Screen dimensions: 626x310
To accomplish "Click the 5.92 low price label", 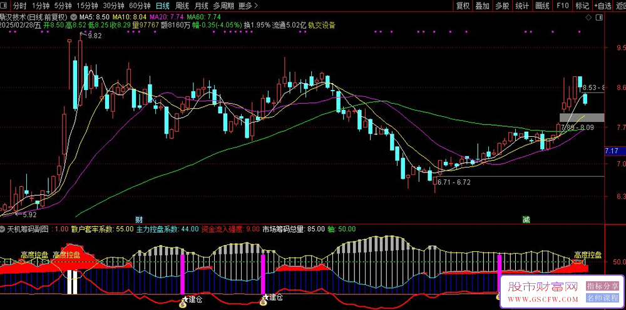I will pos(29,214).
